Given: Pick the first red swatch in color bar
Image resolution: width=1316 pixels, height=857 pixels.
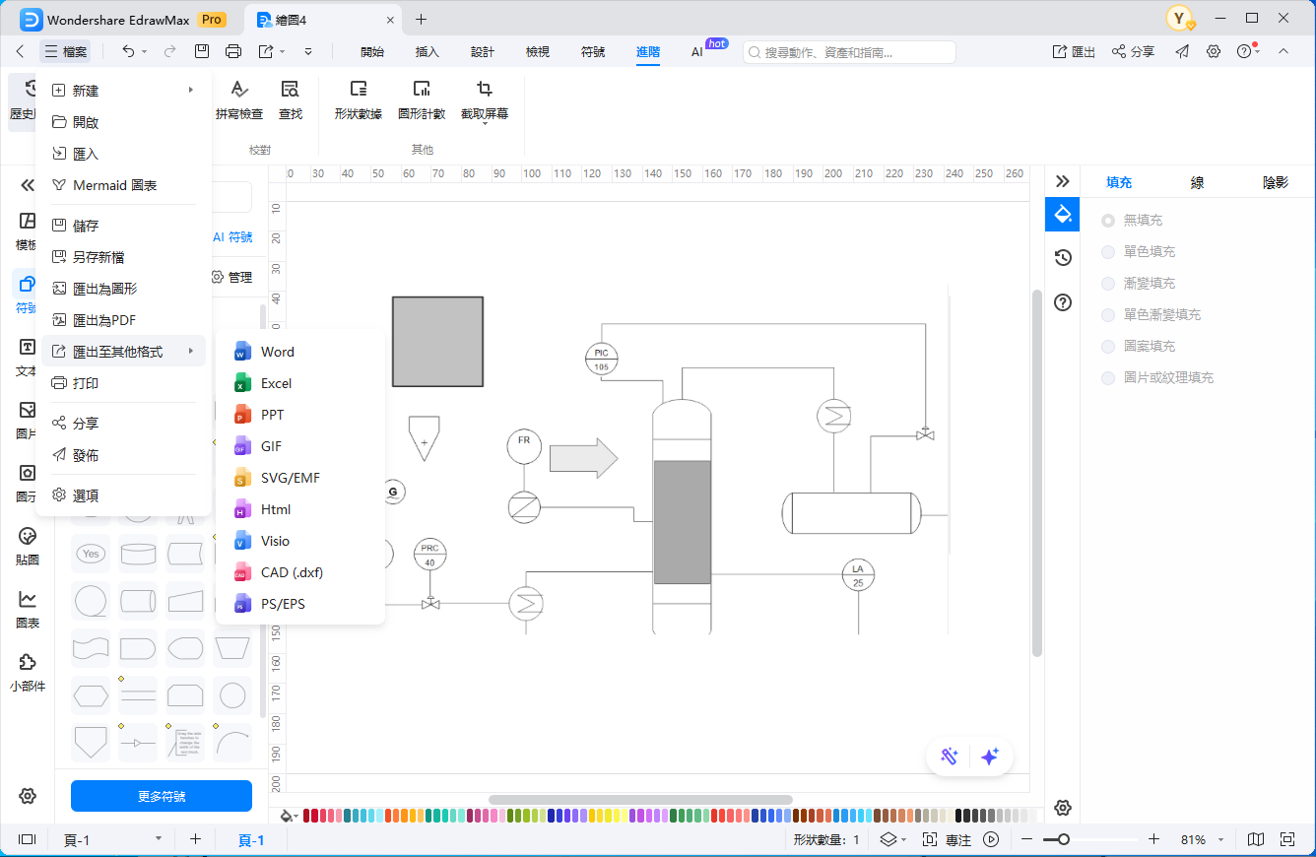Looking at the screenshot, I should 307,816.
